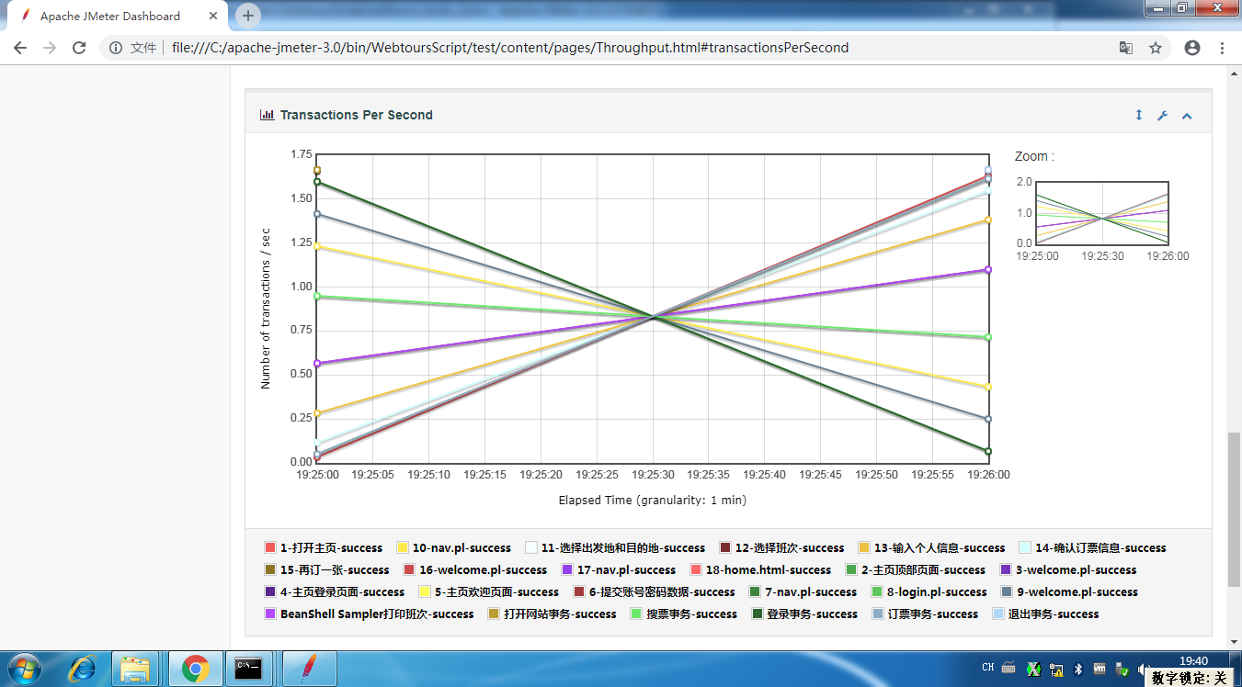The height and width of the screenshot is (687, 1242).
Task: Open the browser profile avatar
Action: pos(1192,48)
